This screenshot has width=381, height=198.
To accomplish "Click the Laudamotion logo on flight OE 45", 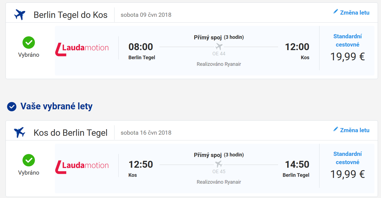I will coord(82,167).
